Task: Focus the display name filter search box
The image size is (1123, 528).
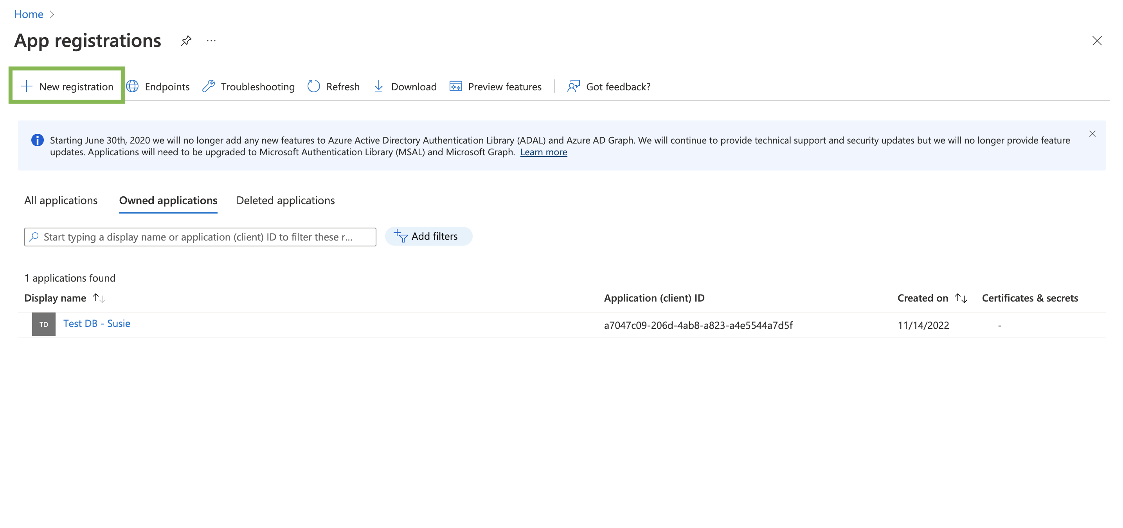Action: [x=200, y=237]
